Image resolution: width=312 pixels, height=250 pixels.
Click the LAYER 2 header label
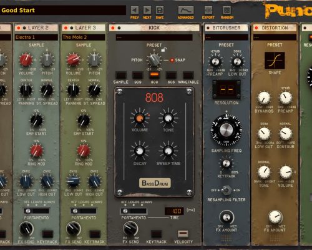pos(38,28)
